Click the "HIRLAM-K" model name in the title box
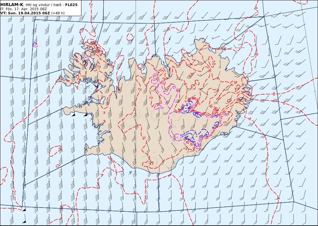Viewport: 318px width, 226px height. (12, 5)
